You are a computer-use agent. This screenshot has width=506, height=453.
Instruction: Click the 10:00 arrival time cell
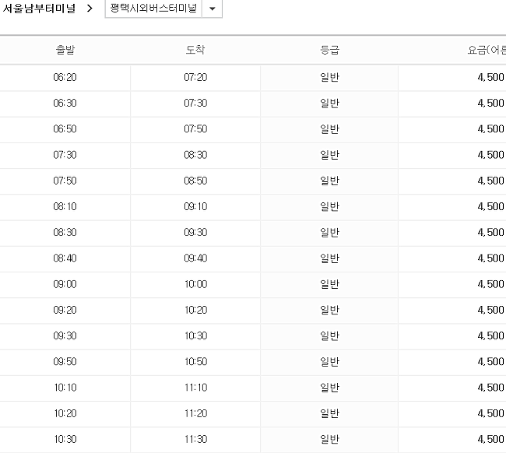click(196, 284)
